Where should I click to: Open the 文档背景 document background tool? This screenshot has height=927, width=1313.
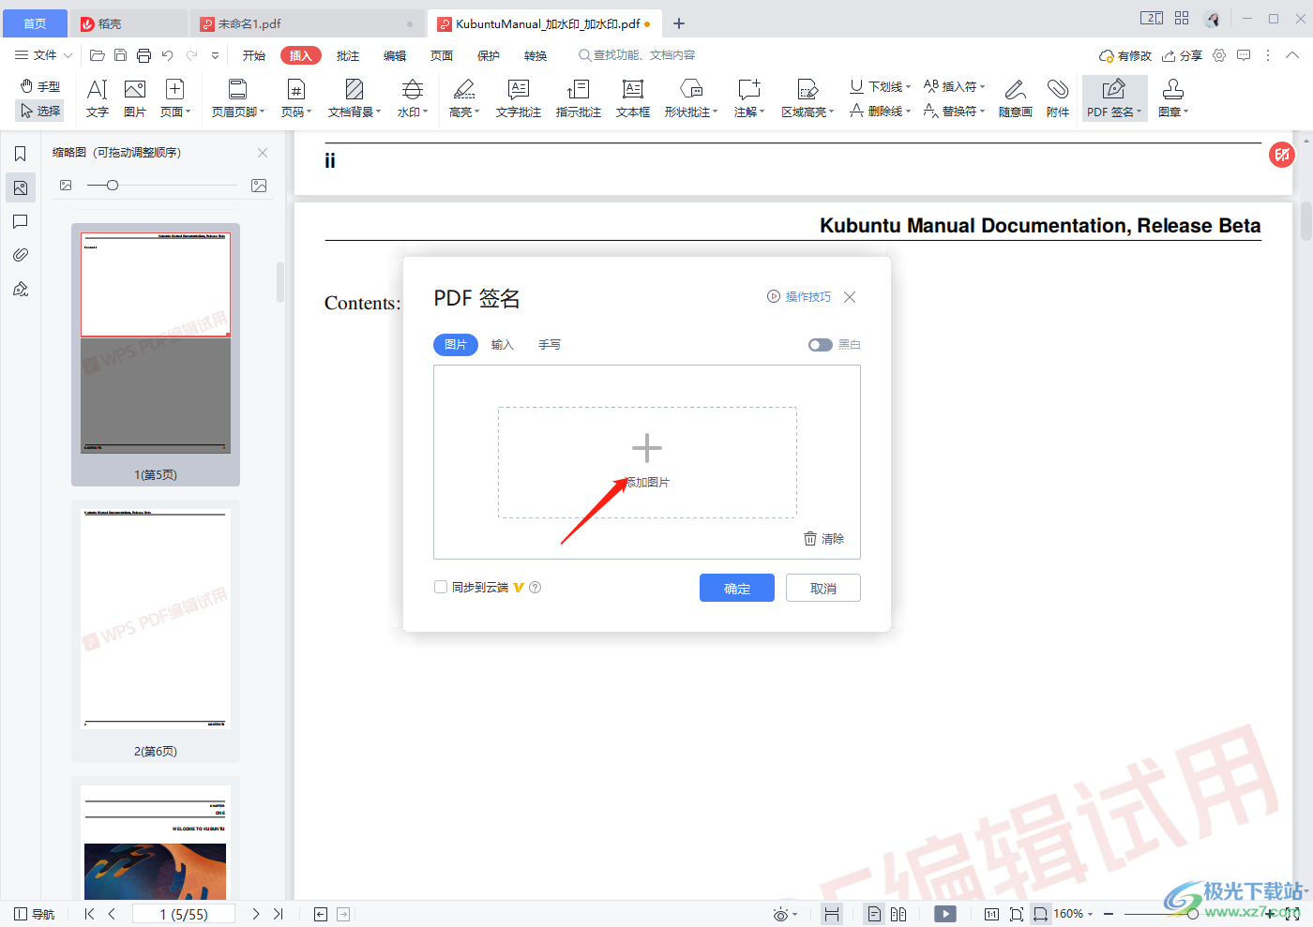pyautogui.click(x=355, y=98)
